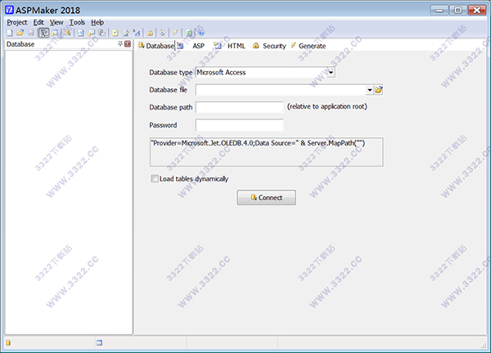Click the connection string text box
The height and width of the screenshot is (353, 491).
coord(266,152)
